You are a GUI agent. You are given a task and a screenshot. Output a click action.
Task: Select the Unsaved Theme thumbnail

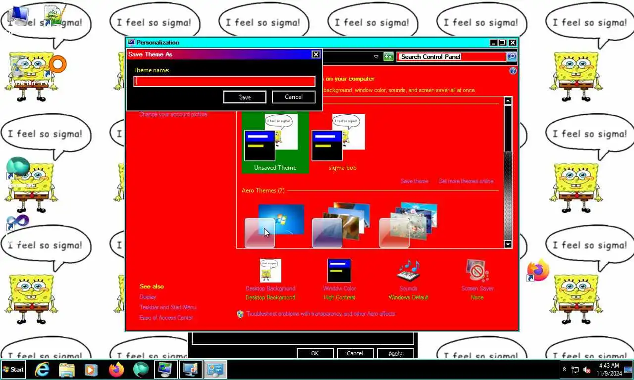coord(275,142)
